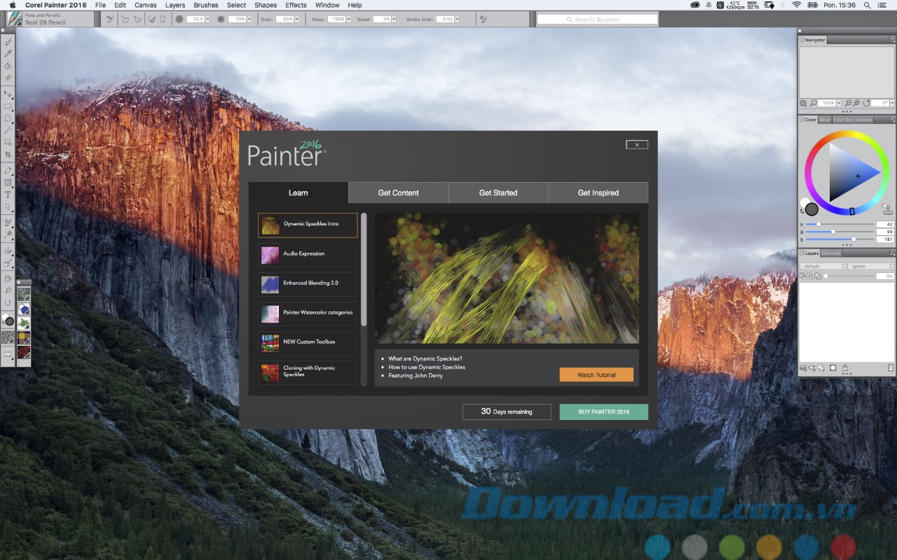Viewport: 897px width, 560px height.
Task: Open the layer composite method Default dropdown
Action: click(823, 266)
